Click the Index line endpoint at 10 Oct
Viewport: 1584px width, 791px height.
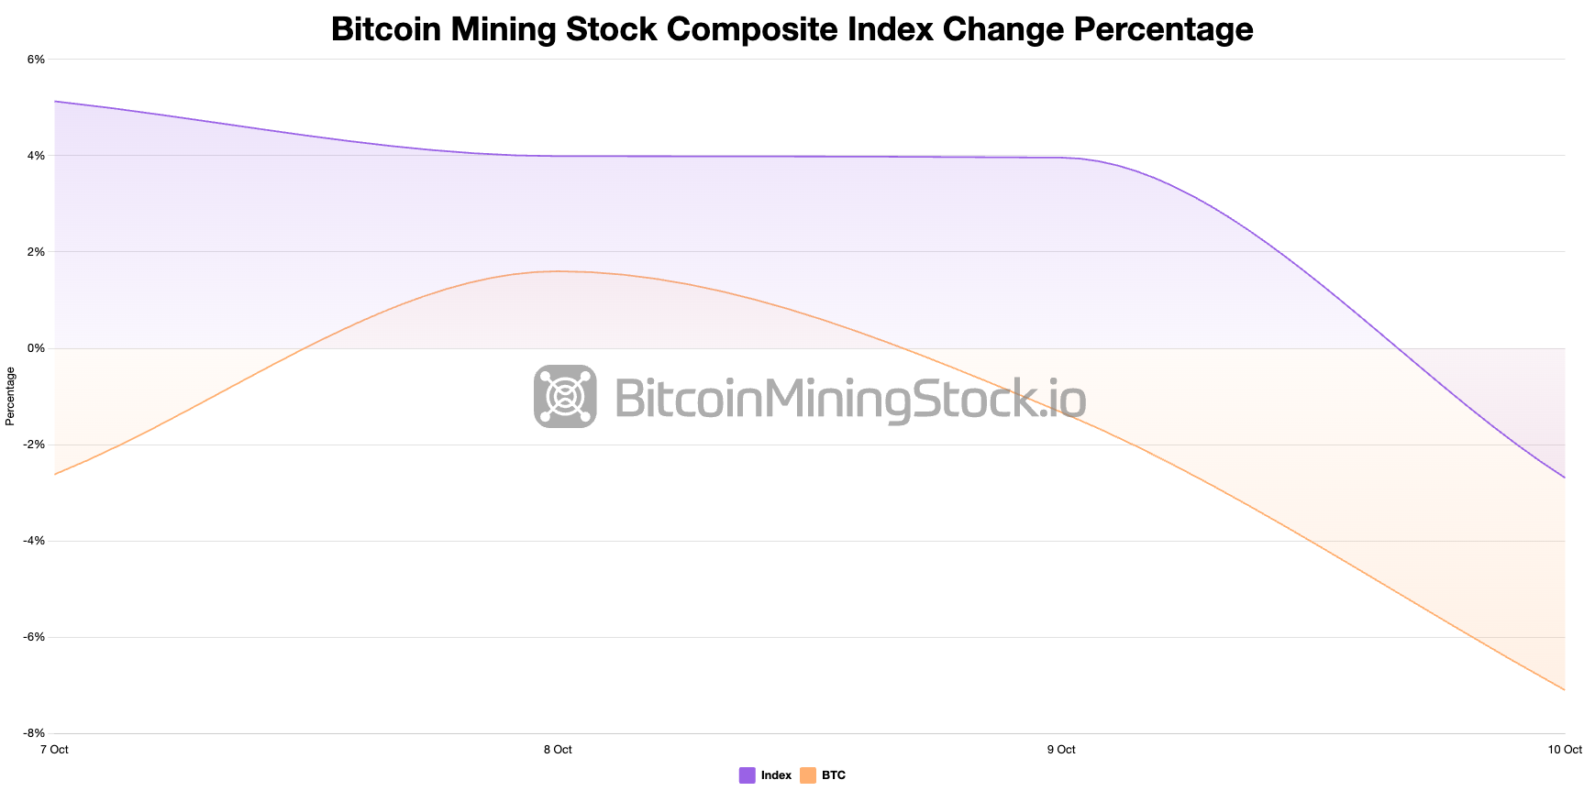click(x=1564, y=478)
